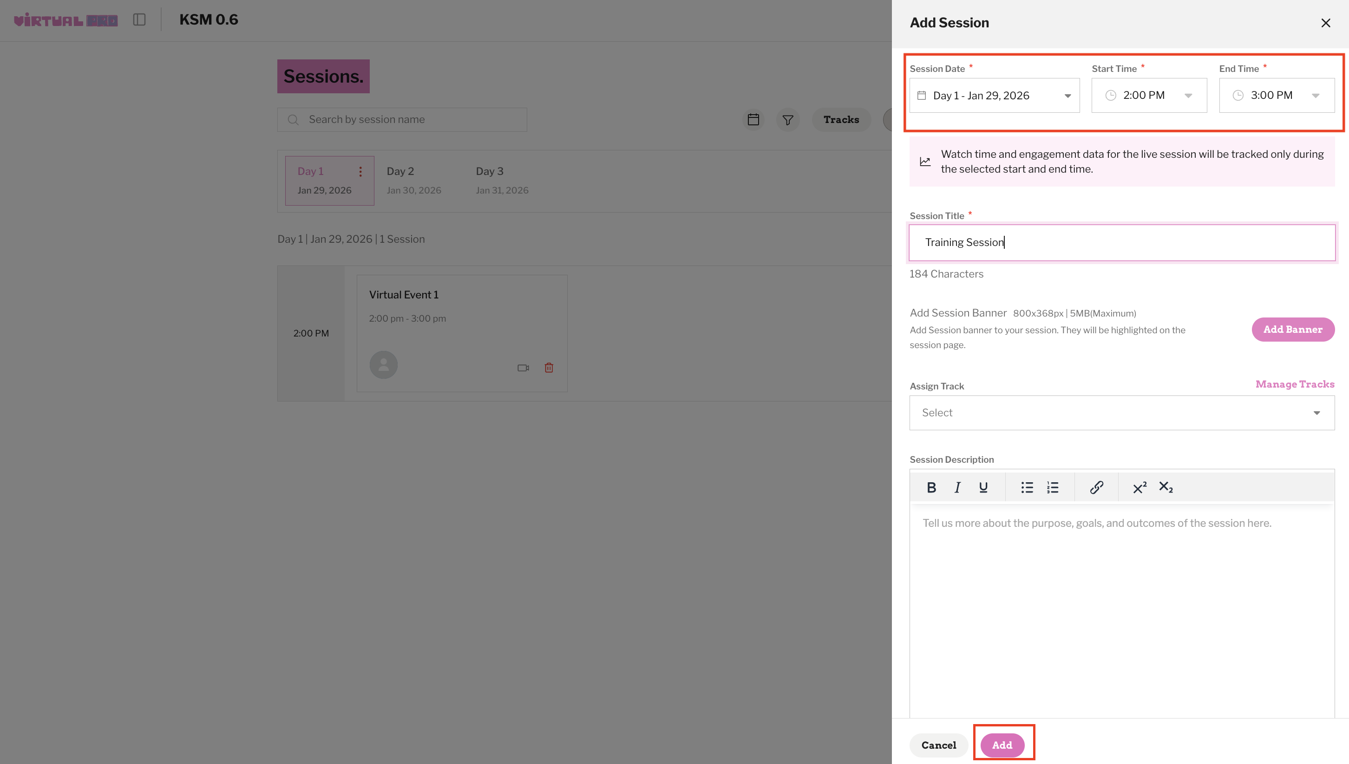The image size is (1349, 764).
Task: Click the Virtual Pro logo
Action: point(65,20)
